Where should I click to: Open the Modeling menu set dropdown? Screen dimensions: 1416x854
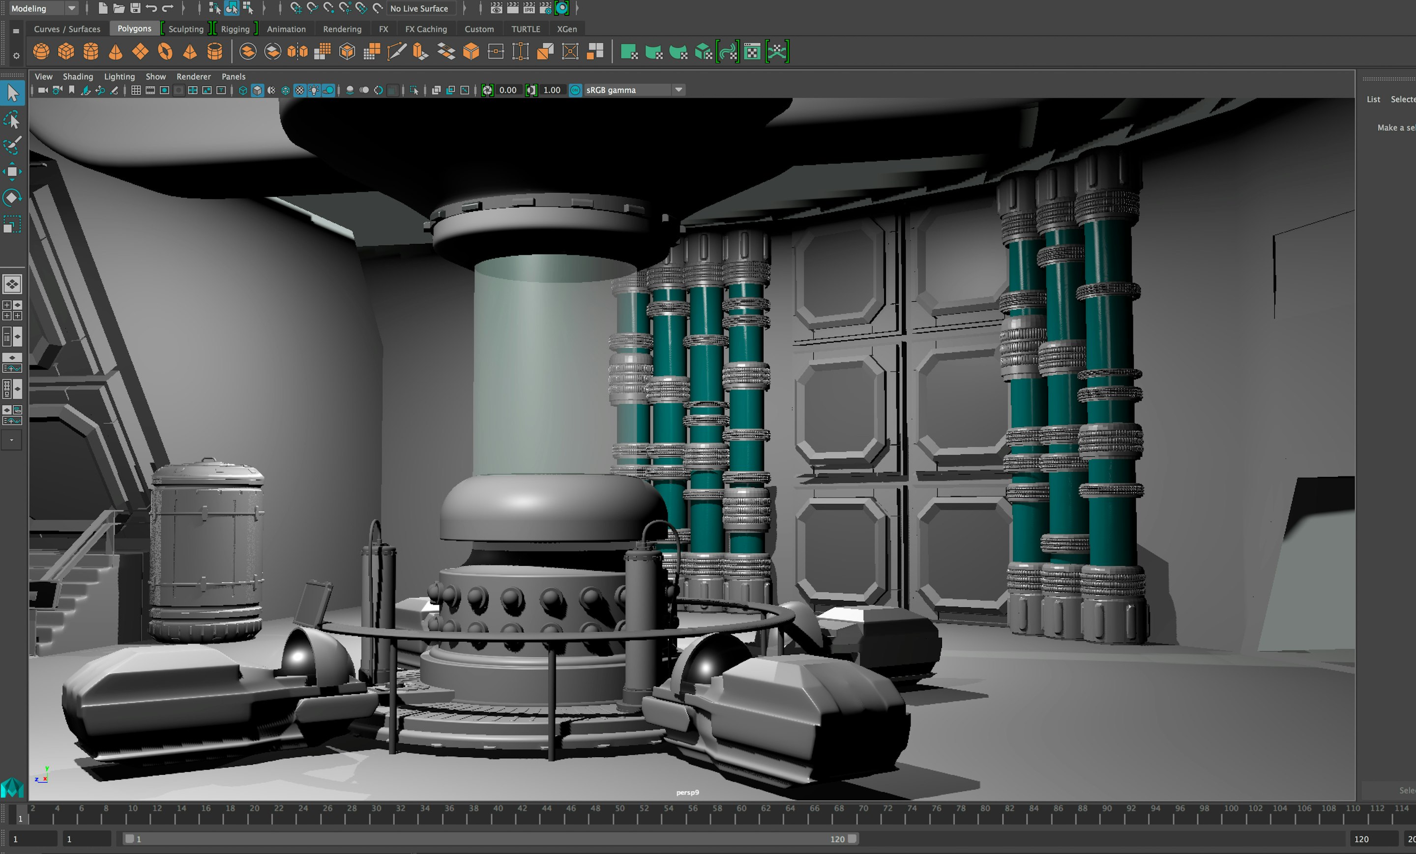[x=71, y=8]
